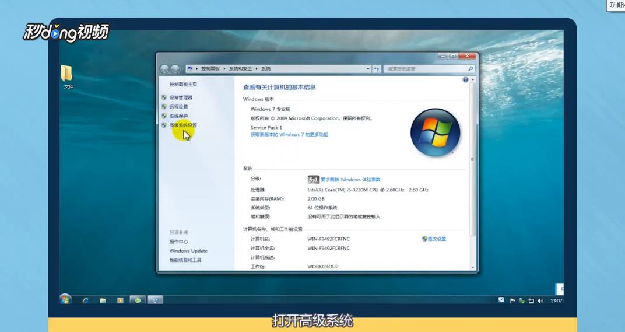Click the Back navigation arrow
The image size is (625, 332).
[x=164, y=69]
